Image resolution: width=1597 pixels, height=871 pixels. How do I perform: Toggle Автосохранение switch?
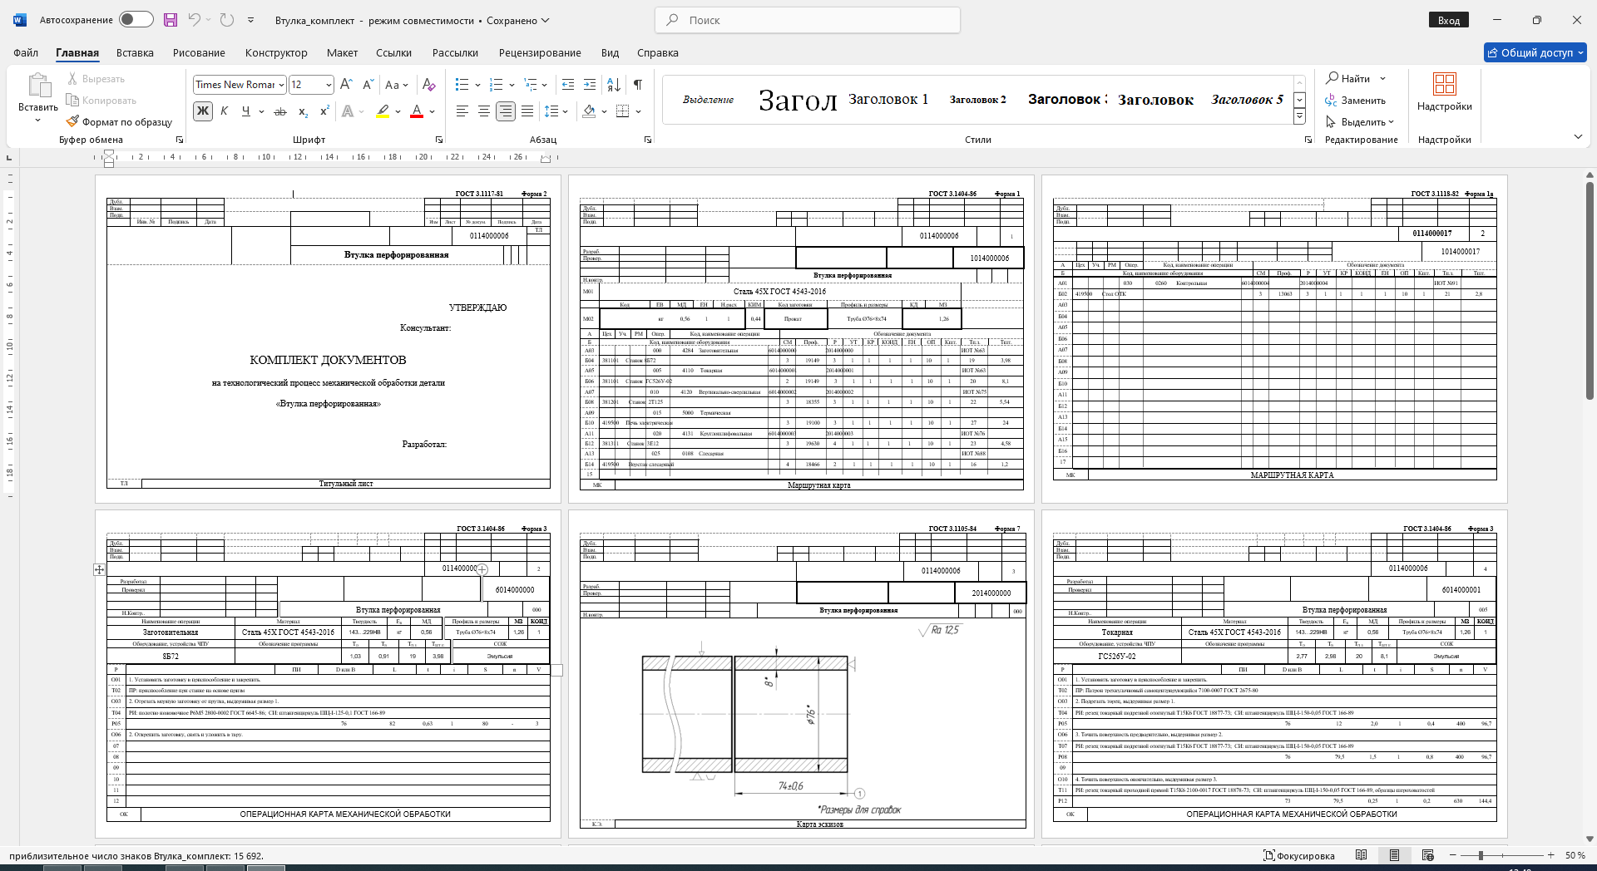pos(136,20)
